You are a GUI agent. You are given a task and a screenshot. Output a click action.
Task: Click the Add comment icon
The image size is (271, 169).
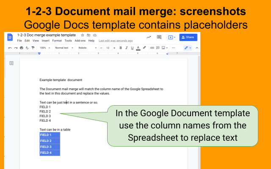point(158,48)
